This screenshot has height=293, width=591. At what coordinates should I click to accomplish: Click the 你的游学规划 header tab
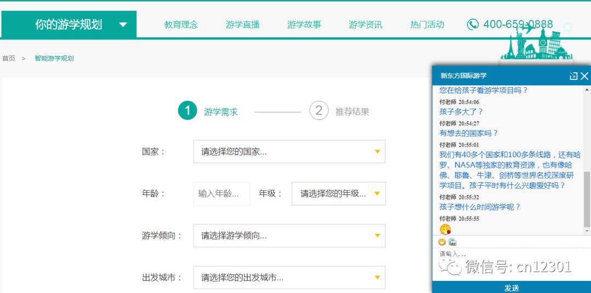coord(68,25)
